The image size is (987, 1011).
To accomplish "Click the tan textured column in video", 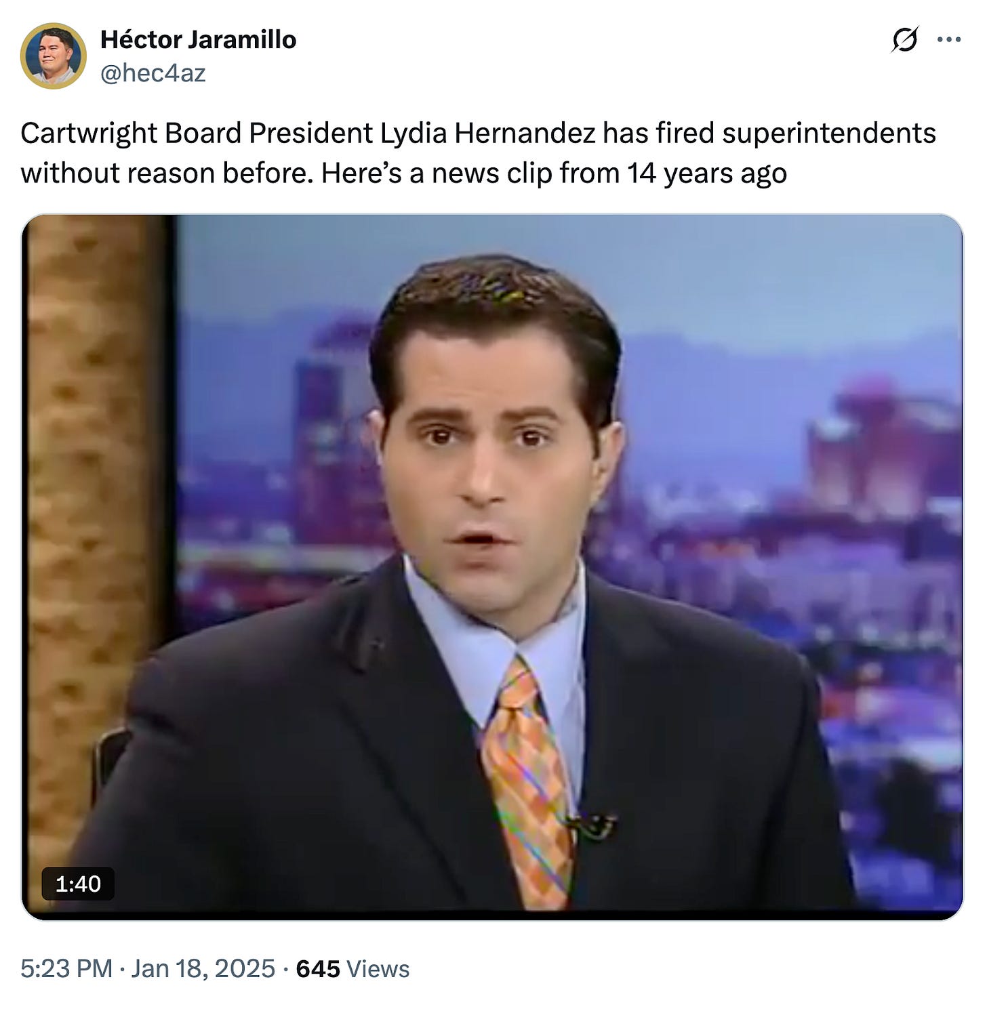I will tap(95, 529).
